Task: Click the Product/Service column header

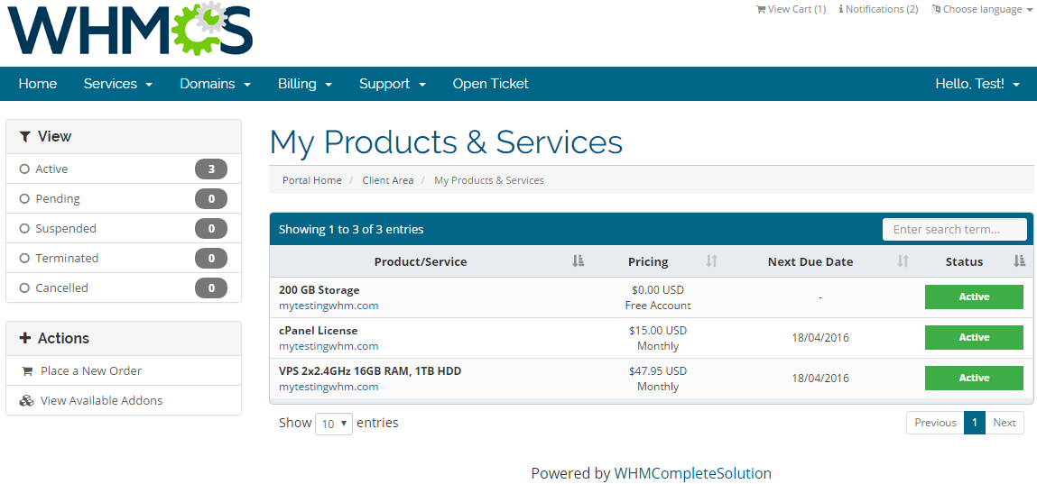Action: (x=421, y=262)
